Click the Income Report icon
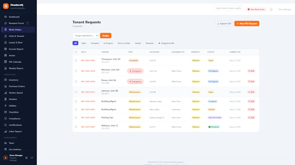 (x=6, y=49)
